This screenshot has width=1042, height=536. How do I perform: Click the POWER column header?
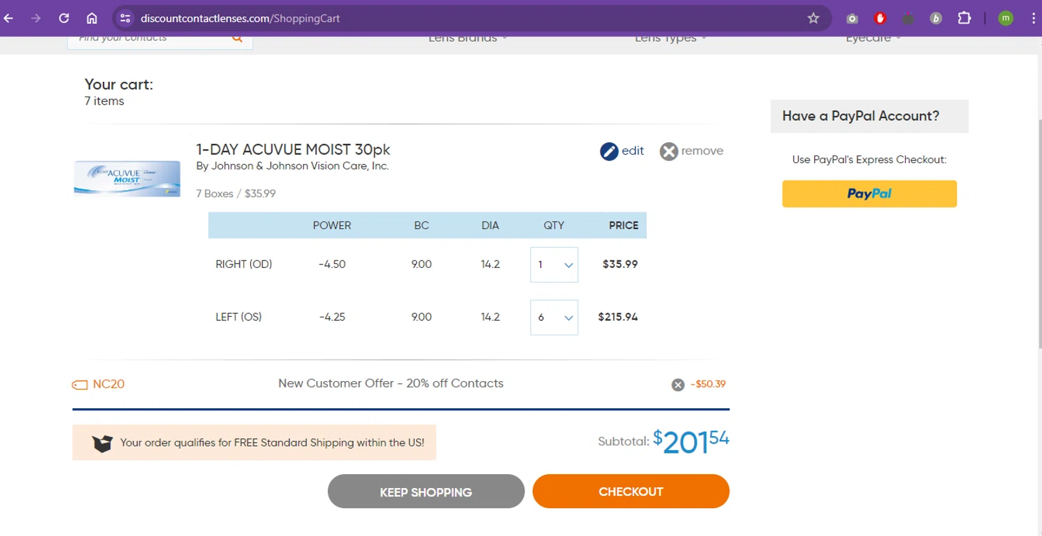[332, 226]
